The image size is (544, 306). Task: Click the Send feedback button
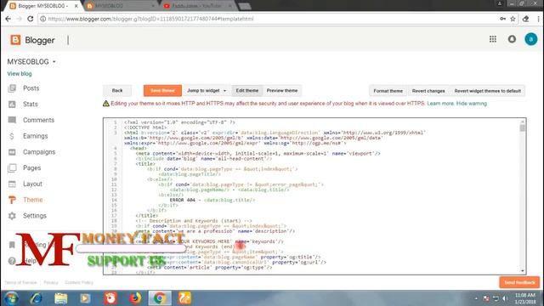(519, 282)
